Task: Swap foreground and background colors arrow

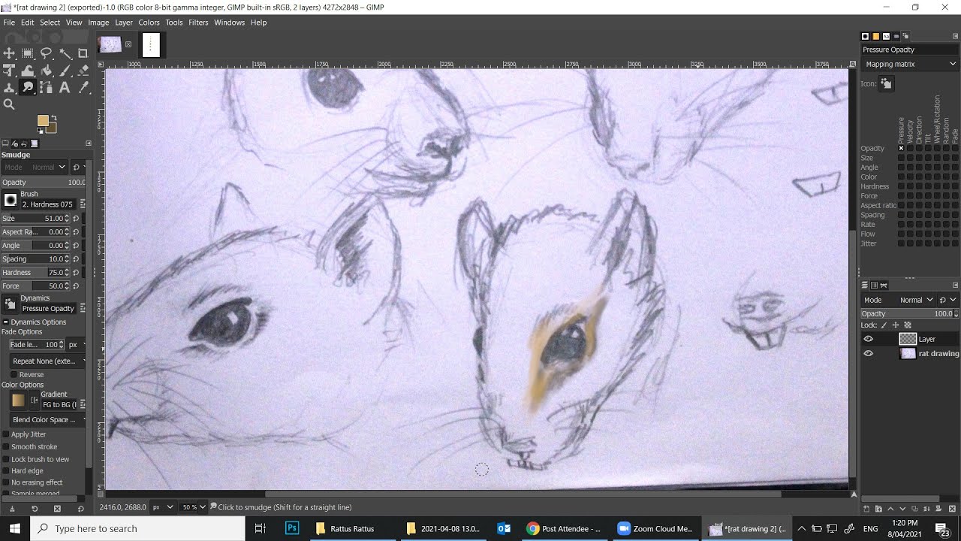Action: (53, 118)
